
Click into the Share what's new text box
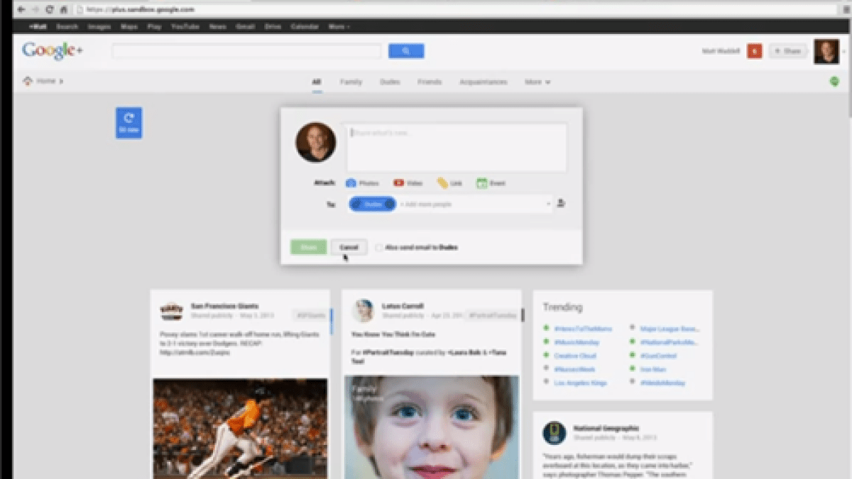[x=456, y=148]
